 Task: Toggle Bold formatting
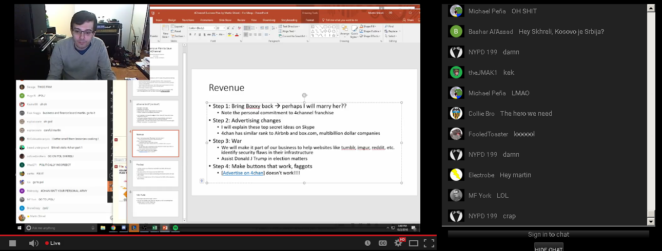190,34
